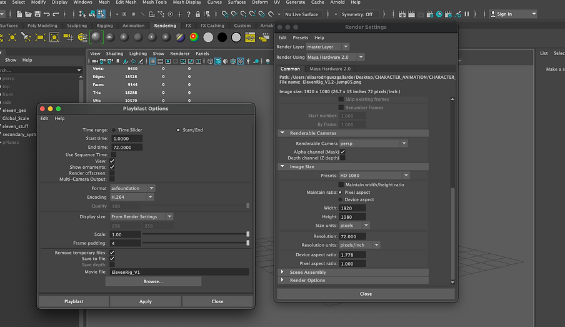
Task: Toggle the viewport grid icon
Action: [x=152, y=61]
